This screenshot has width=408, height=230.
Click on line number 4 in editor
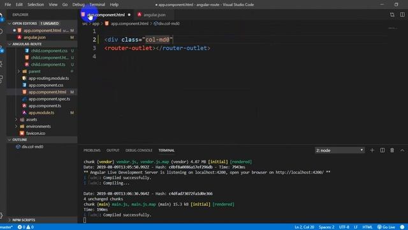click(x=94, y=57)
